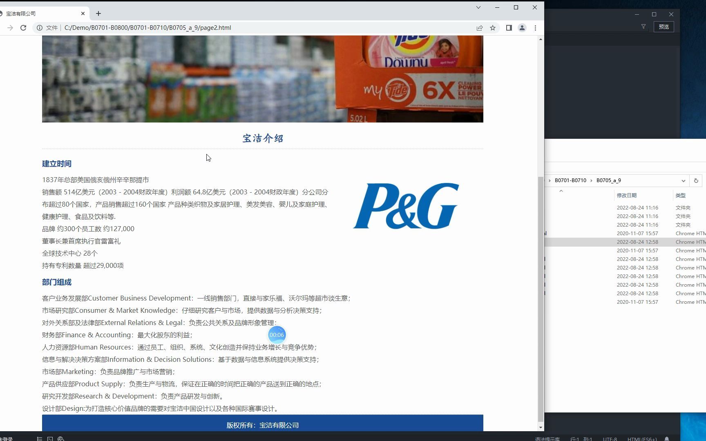Refresh the Explorer folder view
The image size is (706, 441).
(696, 180)
